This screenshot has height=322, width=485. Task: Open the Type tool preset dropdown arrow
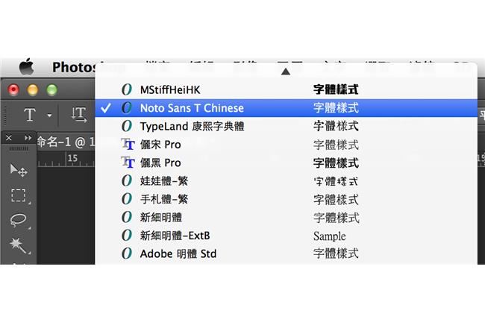pos(49,116)
